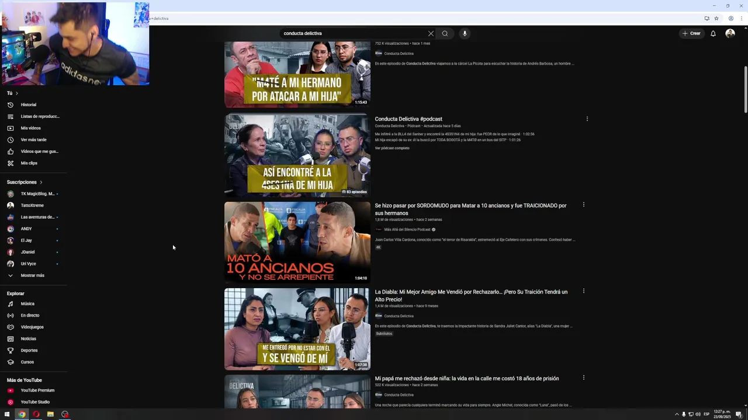
Task: Open Ver pódcast completo link
Action: point(392,148)
